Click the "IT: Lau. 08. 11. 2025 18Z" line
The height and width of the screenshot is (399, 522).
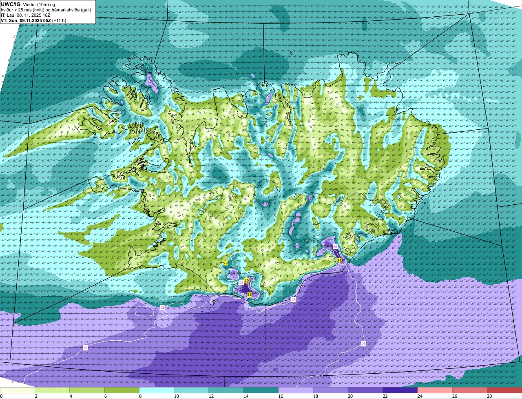26,15
